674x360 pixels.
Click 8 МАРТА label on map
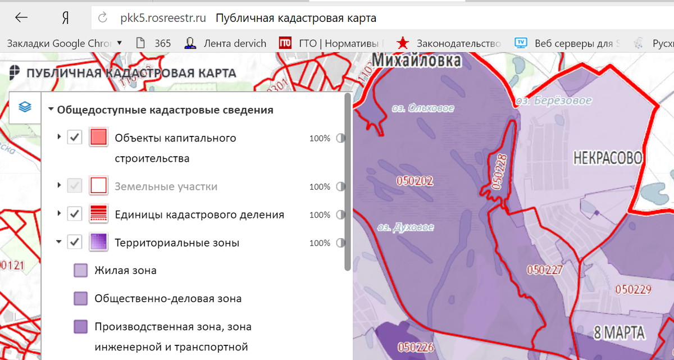[x=618, y=332]
